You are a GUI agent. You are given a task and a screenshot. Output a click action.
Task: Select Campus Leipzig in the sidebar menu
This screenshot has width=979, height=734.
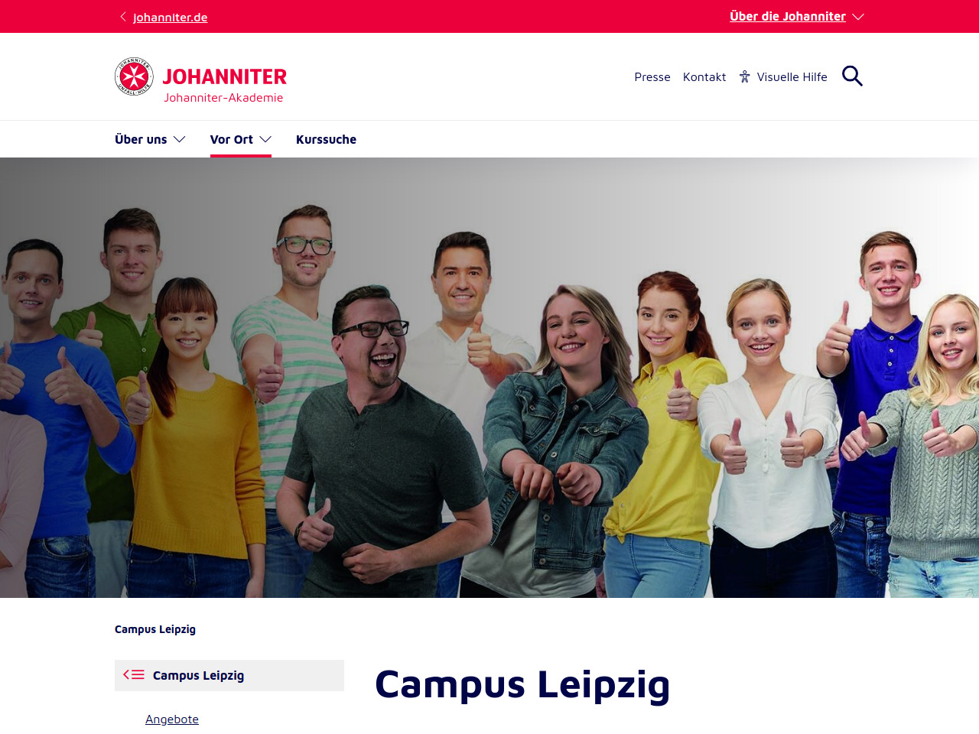click(229, 675)
